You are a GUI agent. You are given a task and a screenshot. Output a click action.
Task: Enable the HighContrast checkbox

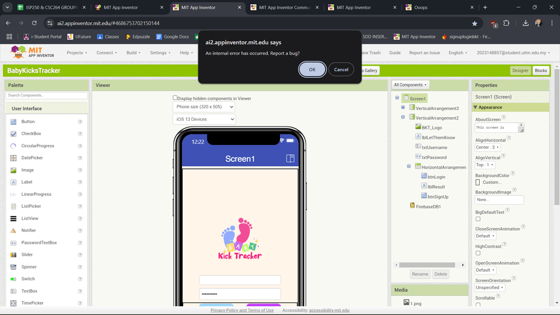[478, 253]
